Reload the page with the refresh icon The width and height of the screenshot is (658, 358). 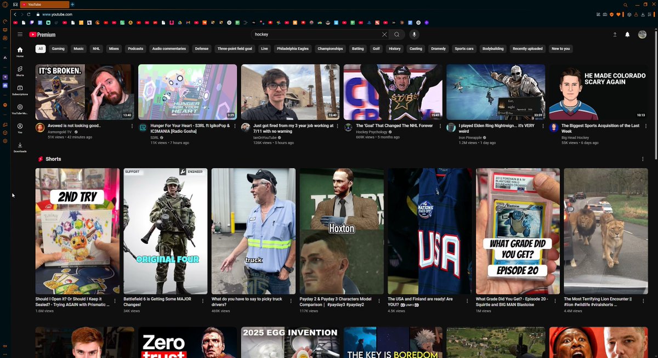coord(29,14)
